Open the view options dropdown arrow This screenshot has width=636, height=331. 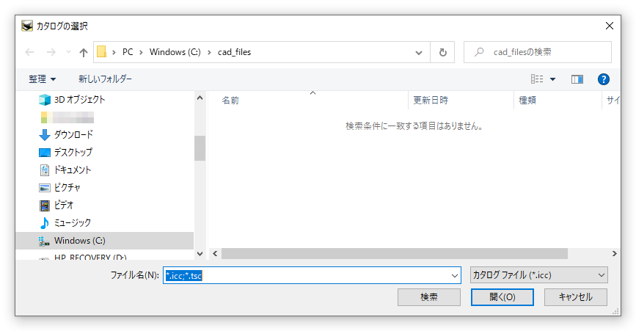tap(552, 79)
